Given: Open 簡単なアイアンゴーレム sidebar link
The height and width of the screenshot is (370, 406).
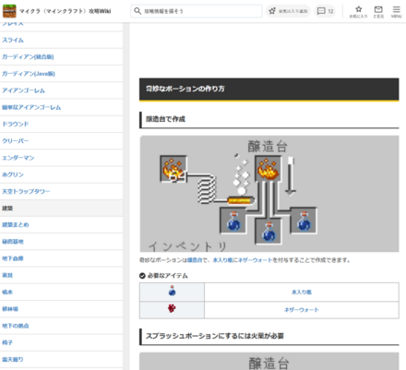Looking at the screenshot, I should 31,107.
